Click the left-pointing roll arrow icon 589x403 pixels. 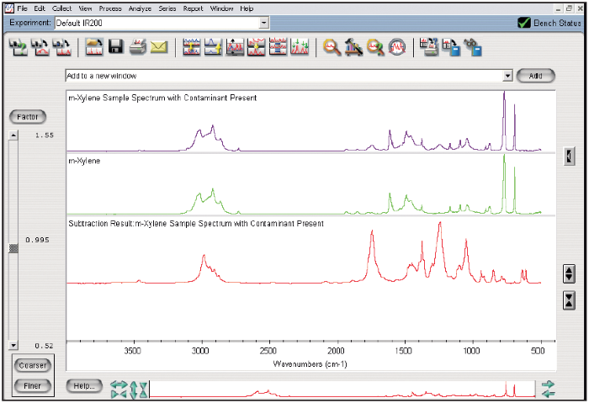tap(548, 393)
